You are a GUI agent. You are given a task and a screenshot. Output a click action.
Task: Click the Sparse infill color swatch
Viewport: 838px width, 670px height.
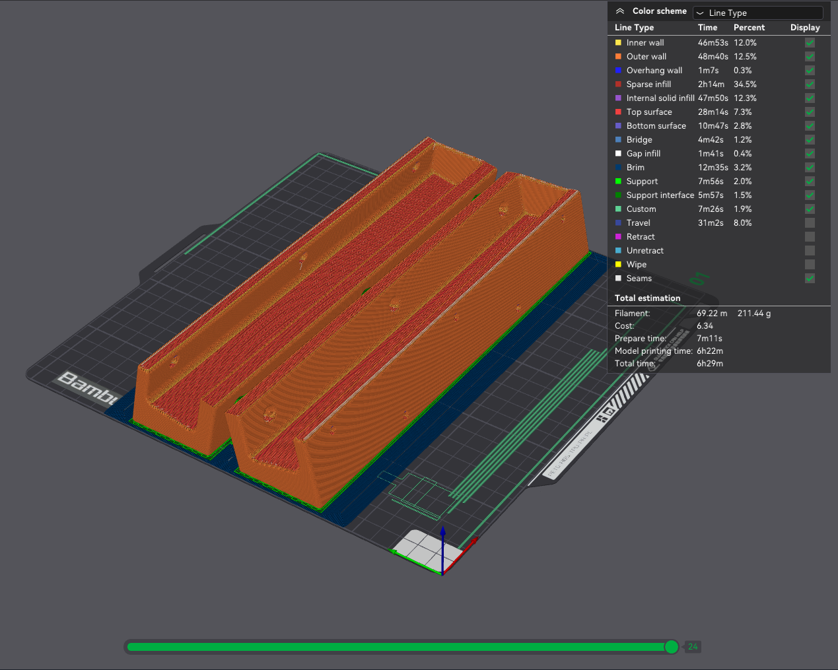click(x=618, y=84)
